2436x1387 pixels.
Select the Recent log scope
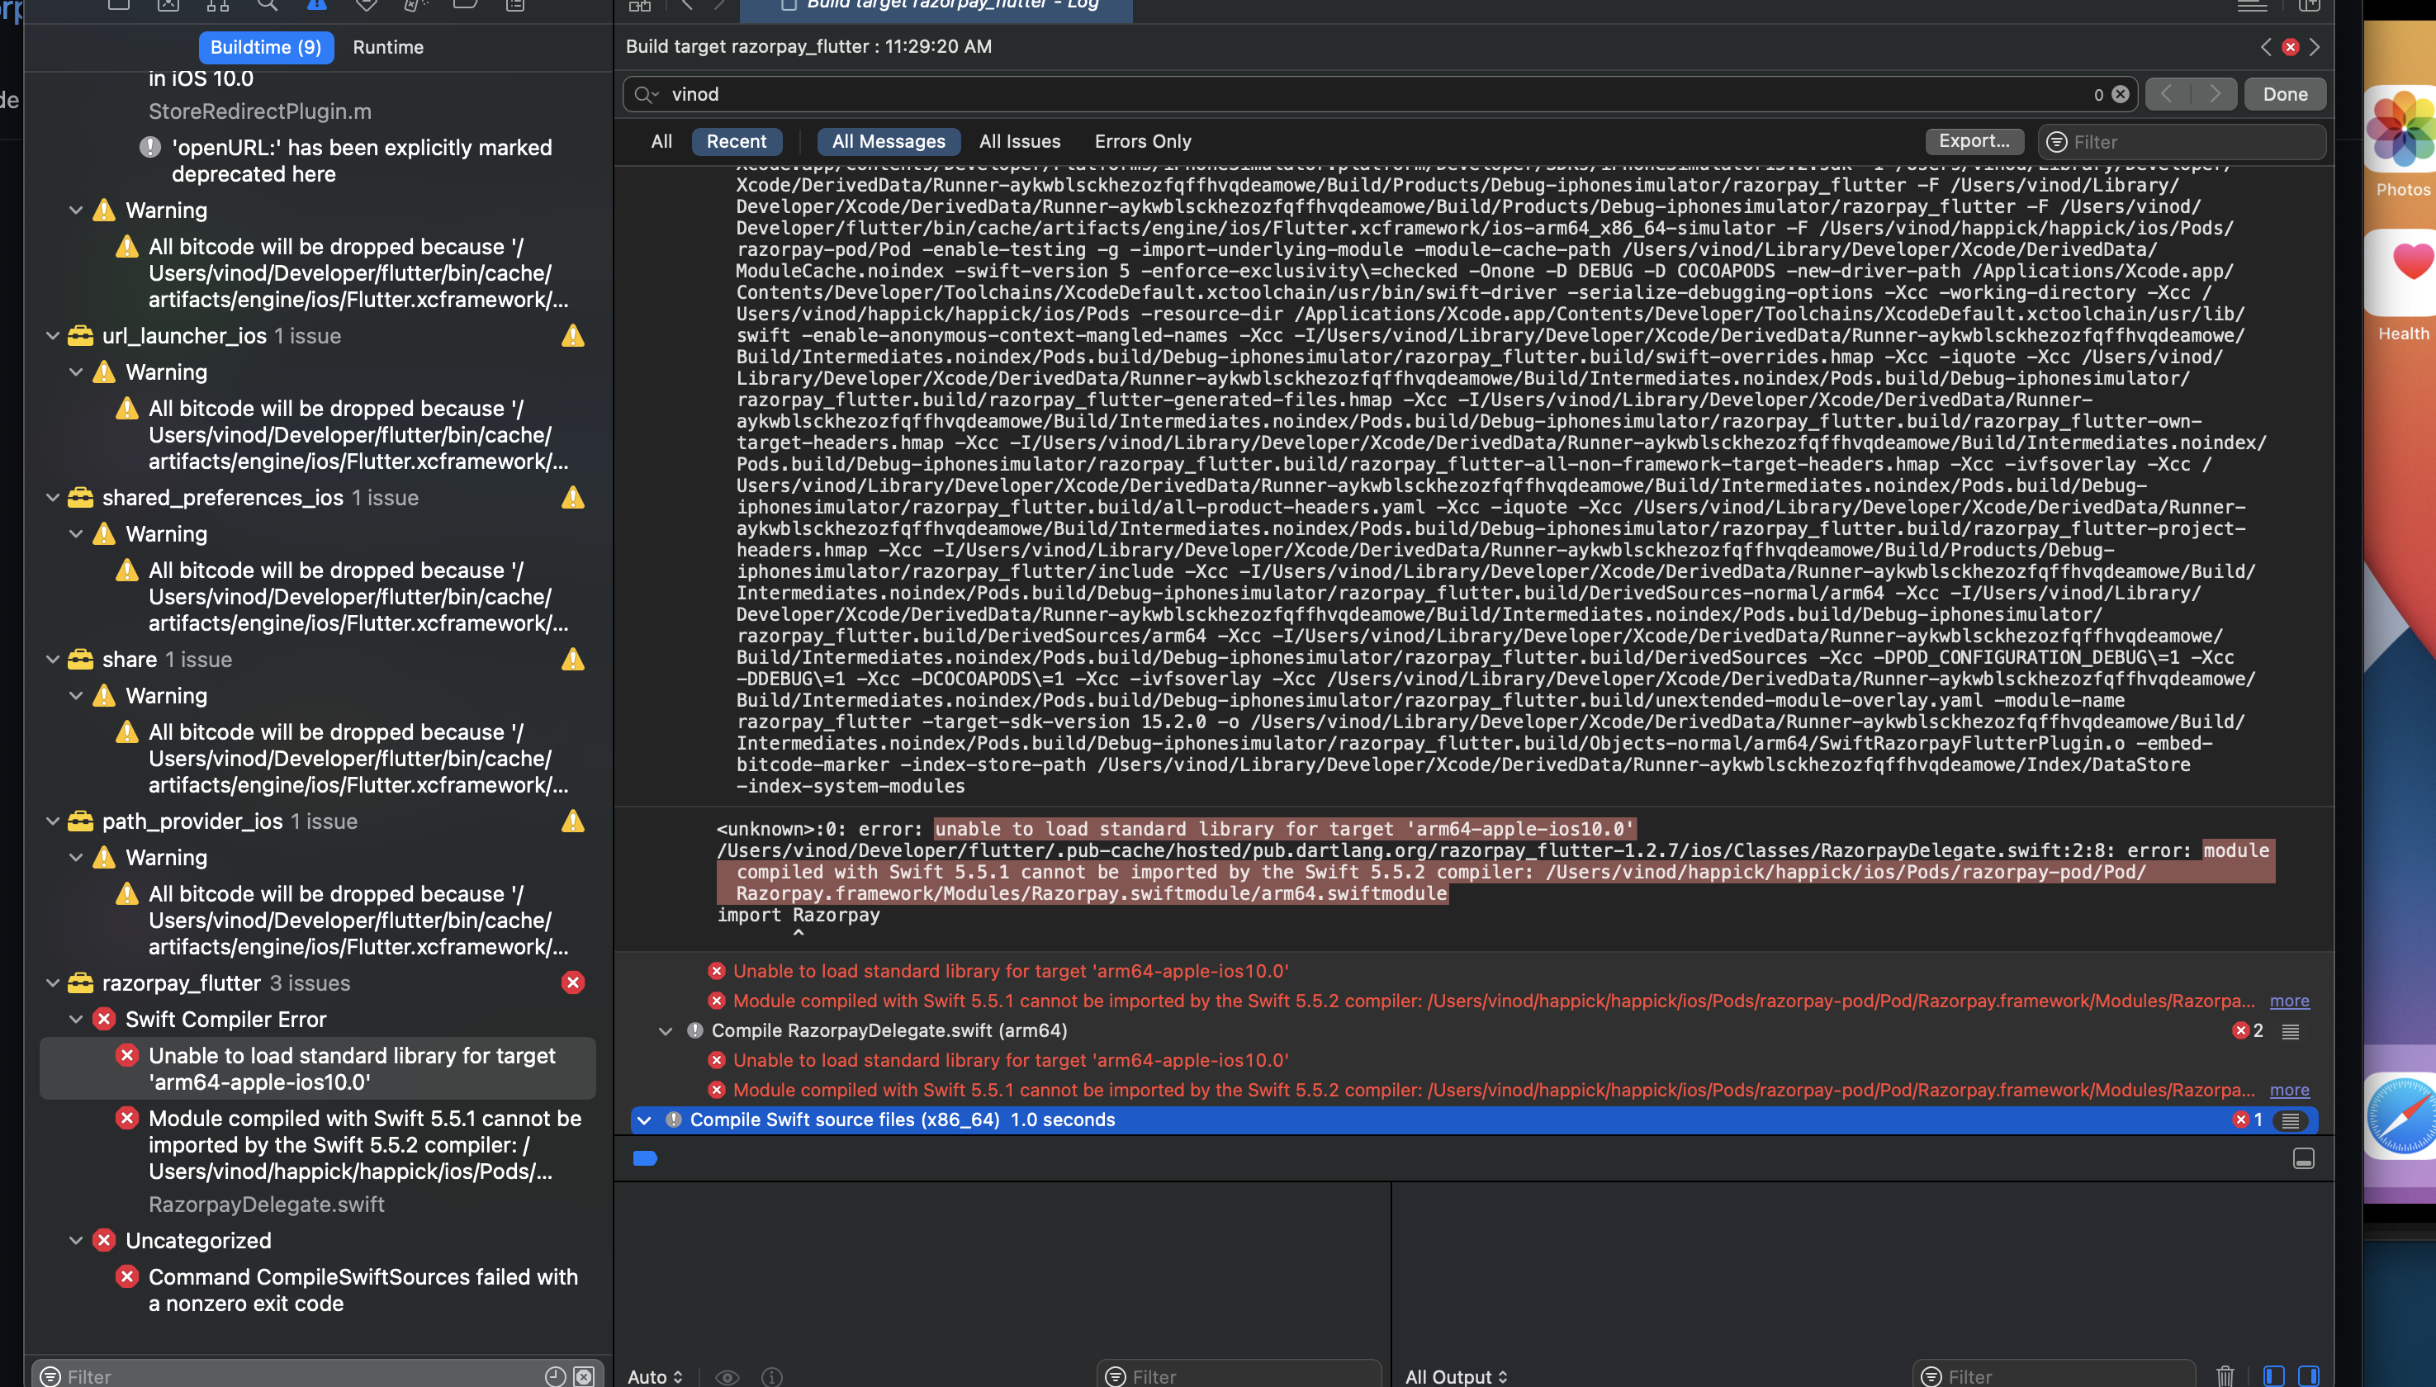(x=737, y=141)
